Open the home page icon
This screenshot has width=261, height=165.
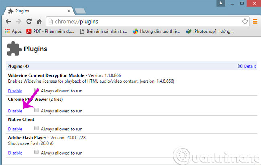coord(39,22)
